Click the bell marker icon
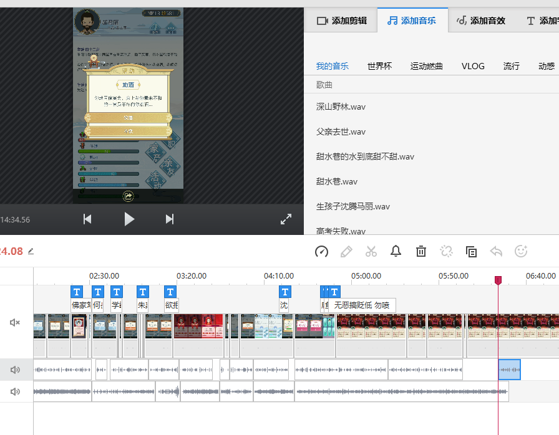Image resolution: width=559 pixels, height=435 pixels. point(396,251)
